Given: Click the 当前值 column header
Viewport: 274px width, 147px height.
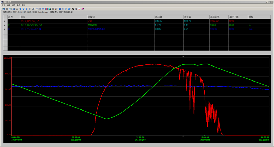Looking at the screenshot, I should (x=188, y=16).
